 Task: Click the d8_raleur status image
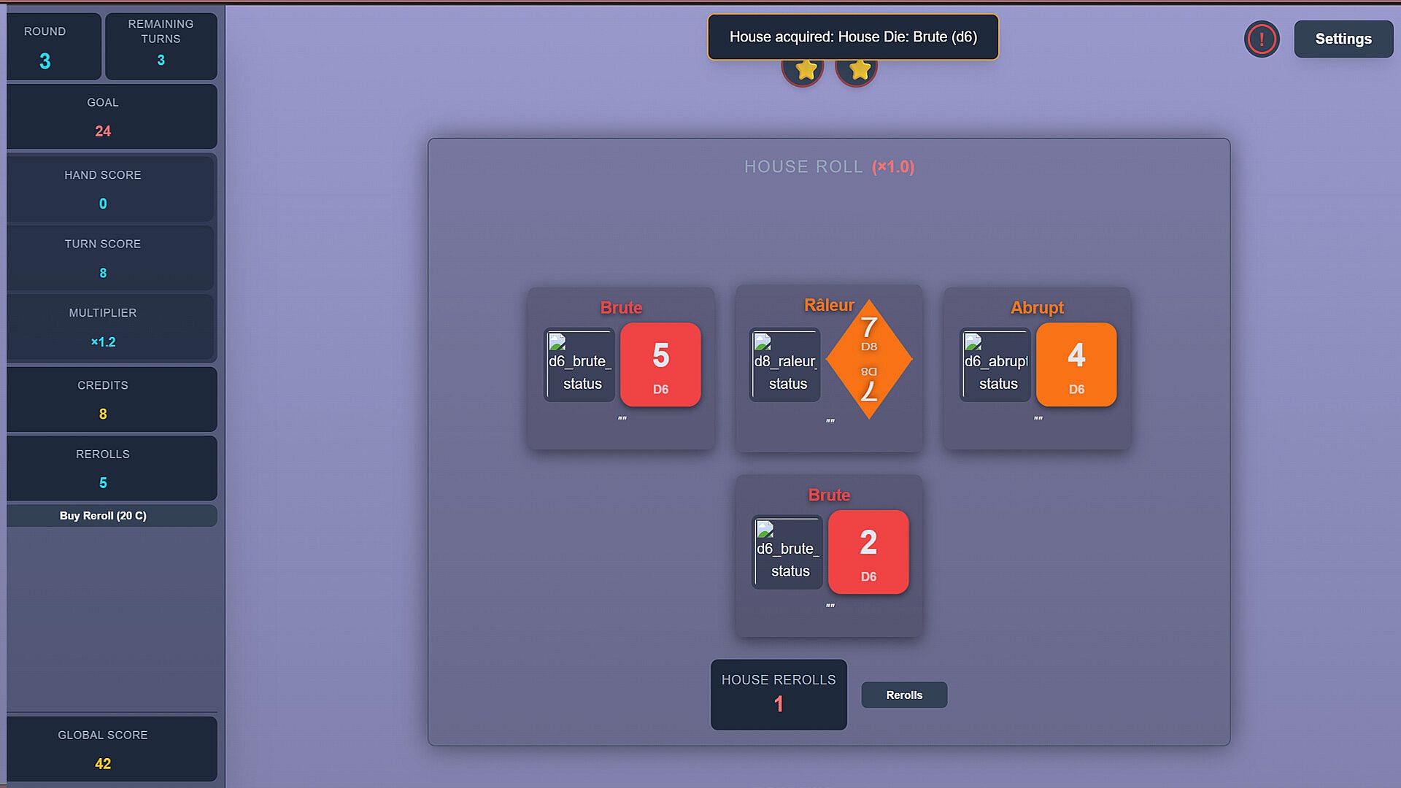point(786,365)
